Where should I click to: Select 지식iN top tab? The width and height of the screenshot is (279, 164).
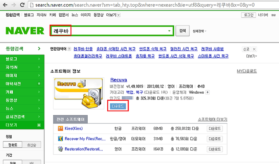[x=41, y=15]
